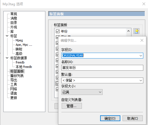The image size is (148, 125).
Task: Click the 年份 list row text
Action: coord(64,31)
